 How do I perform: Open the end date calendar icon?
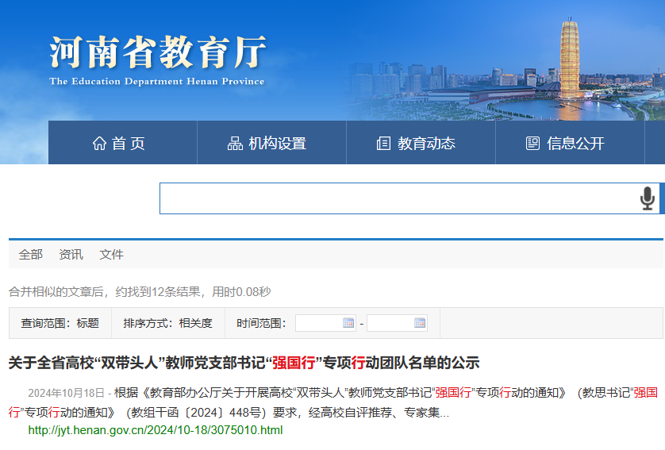[420, 323]
